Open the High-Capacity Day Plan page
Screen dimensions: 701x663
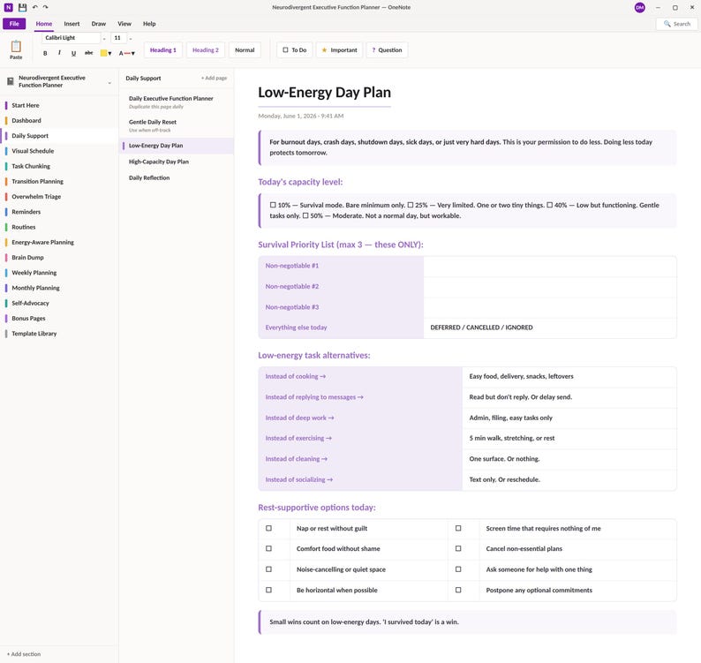177,162
